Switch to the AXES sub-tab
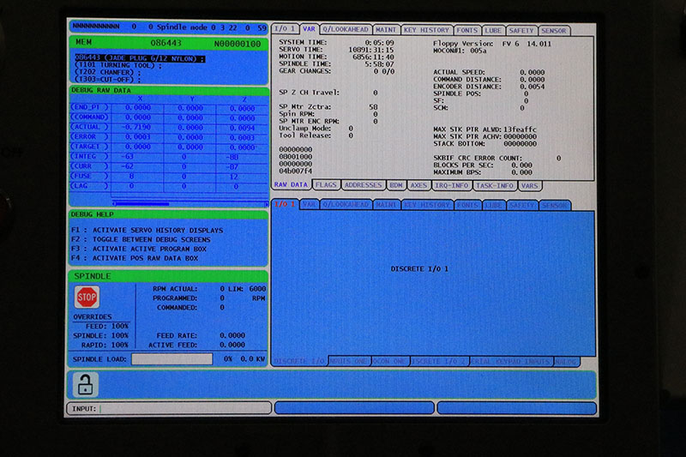This screenshot has width=686, height=457. coord(418,184)
